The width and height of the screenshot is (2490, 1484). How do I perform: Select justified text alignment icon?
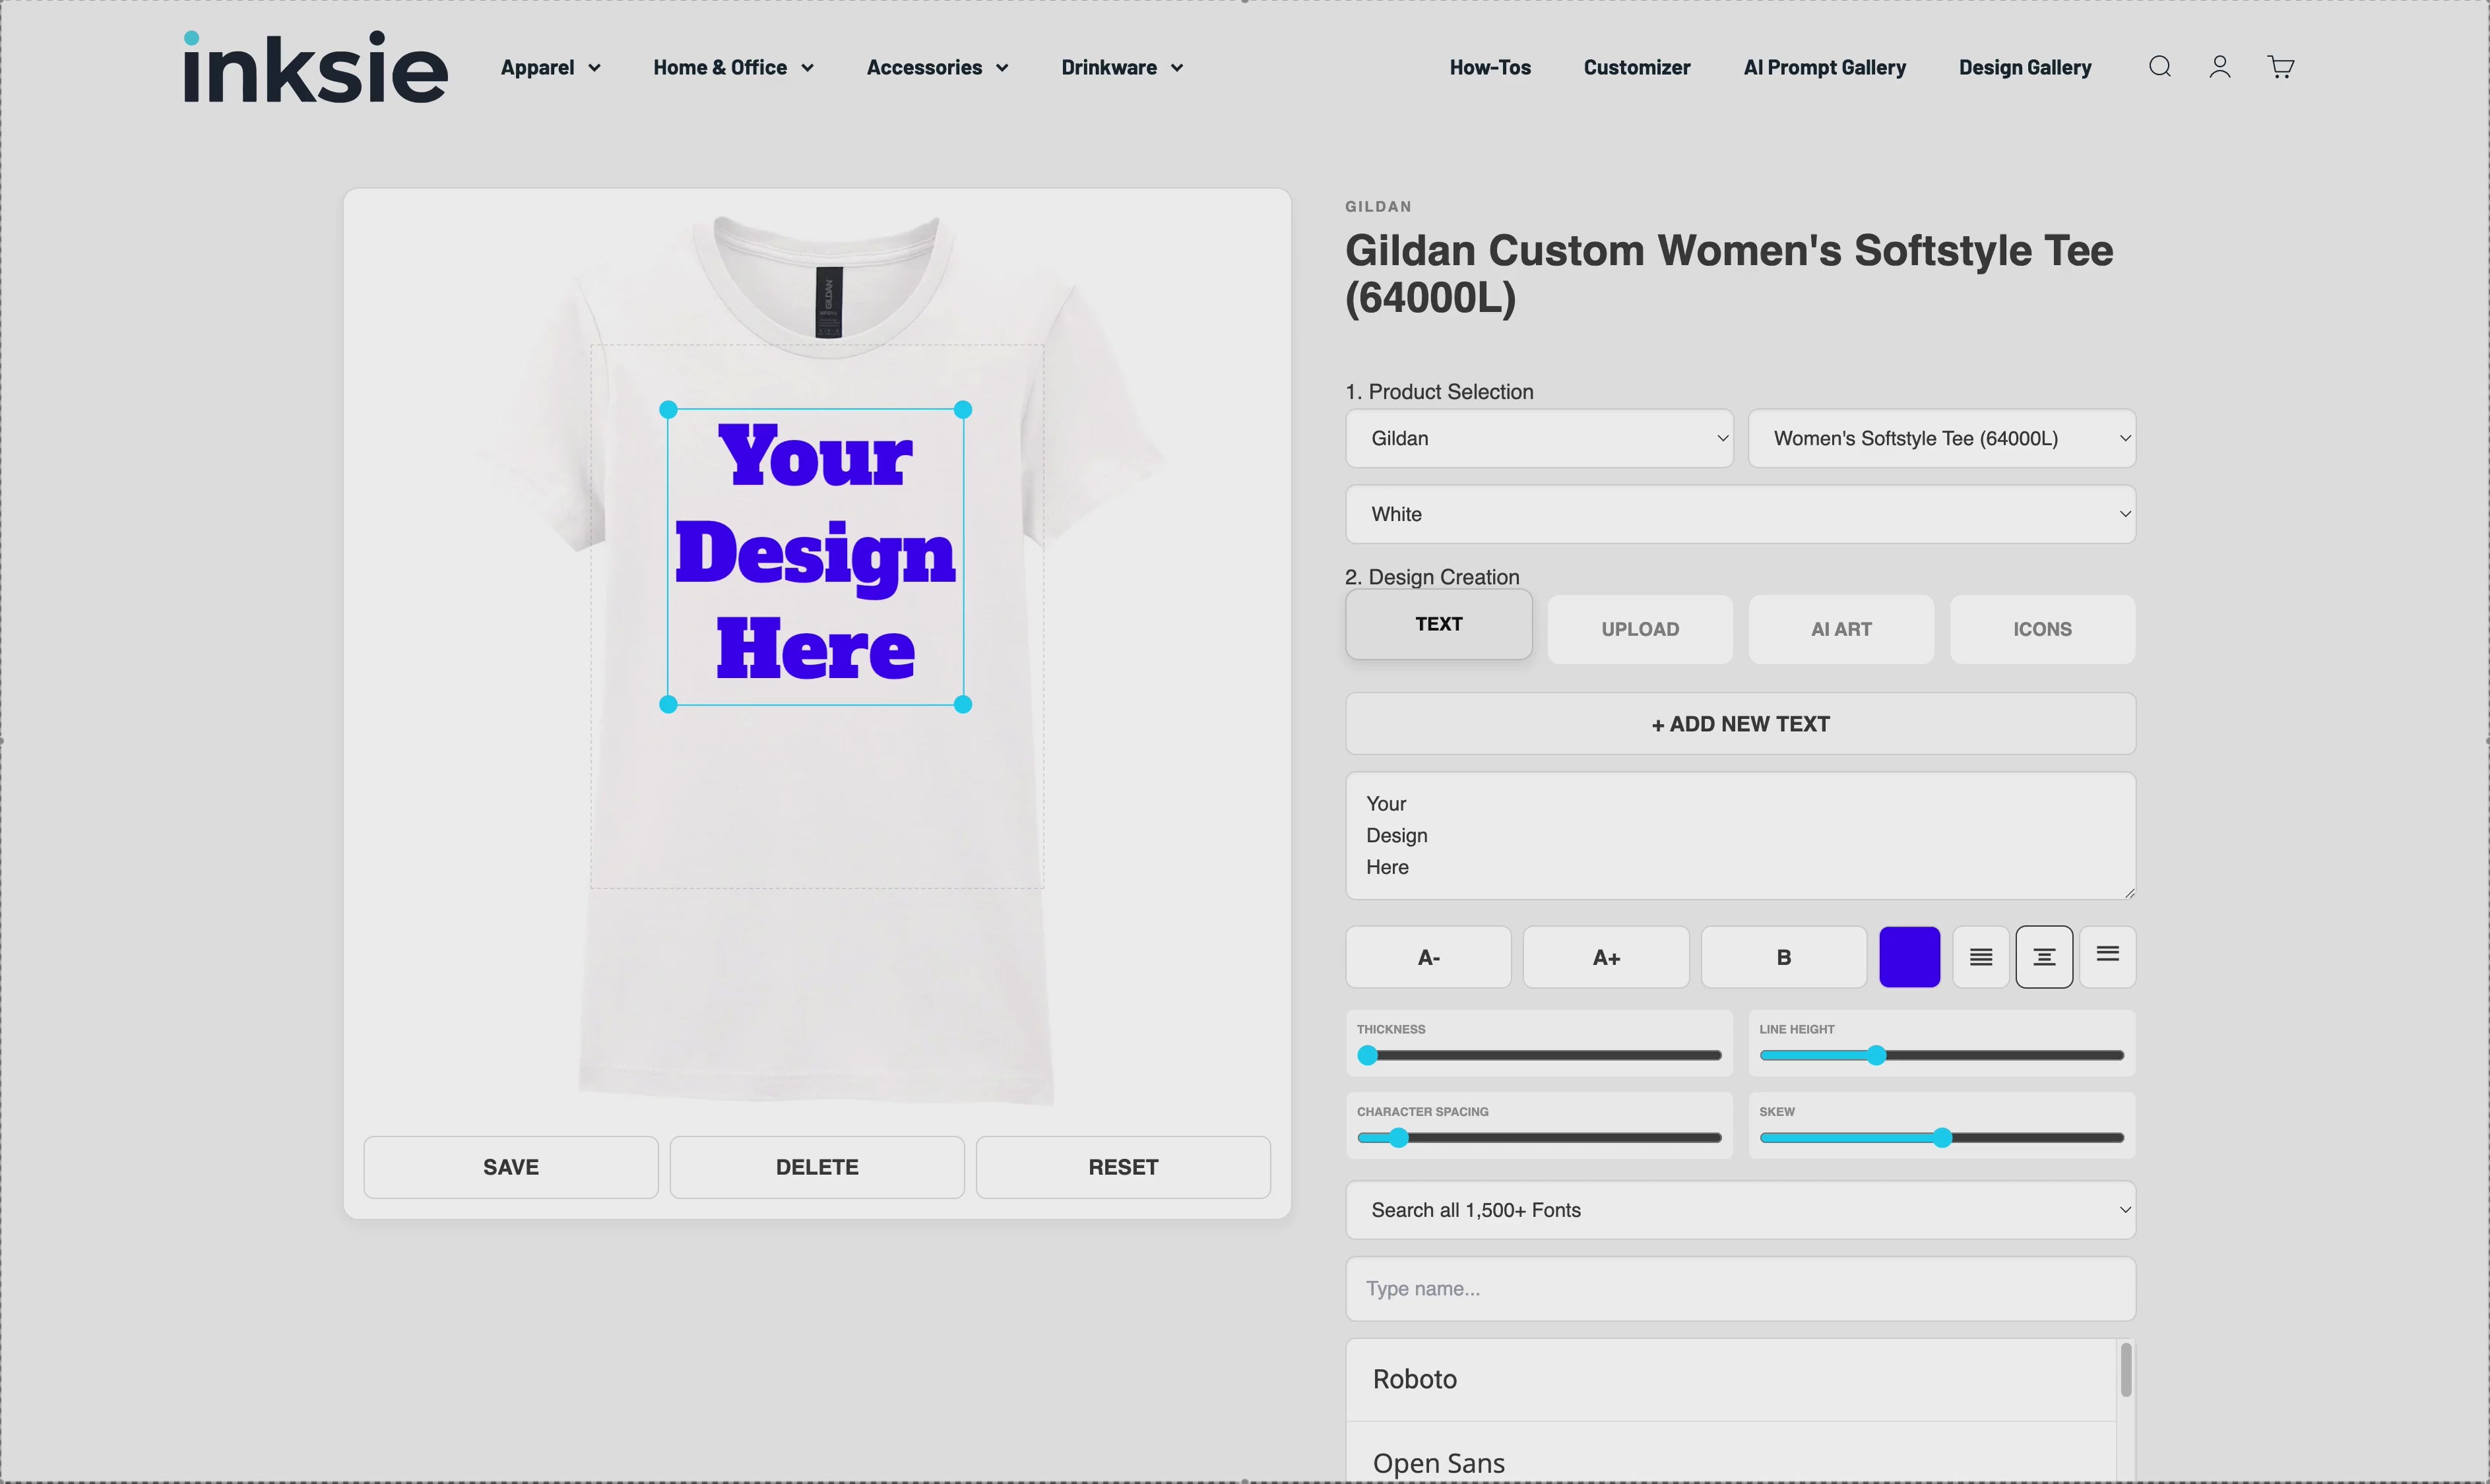pos(1980,957)
